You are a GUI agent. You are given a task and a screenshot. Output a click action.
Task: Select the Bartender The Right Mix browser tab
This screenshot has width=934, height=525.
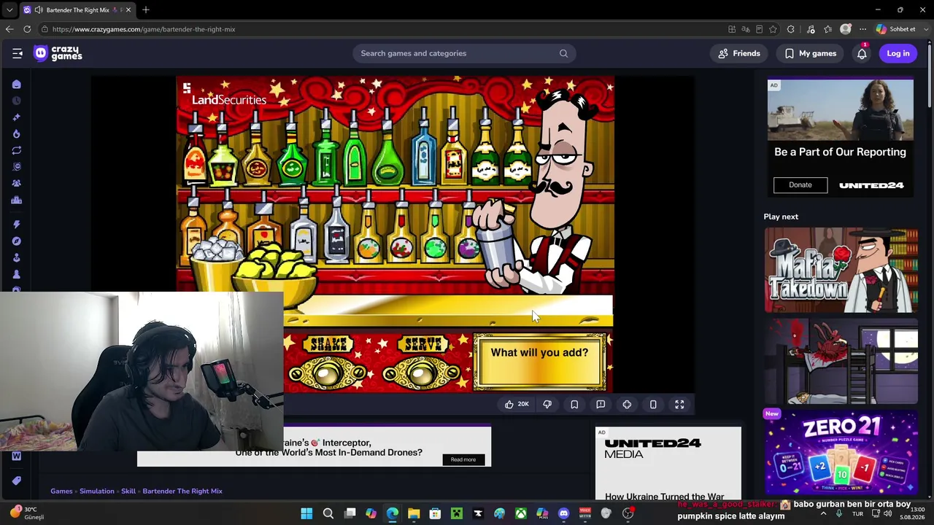click(x=77, y=10)
